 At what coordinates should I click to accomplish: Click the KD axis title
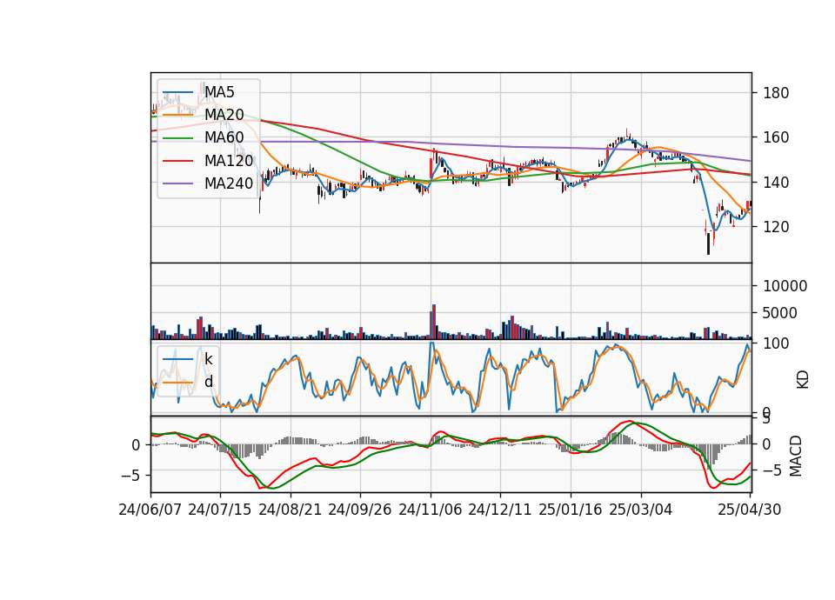click(x=803, y=379)
